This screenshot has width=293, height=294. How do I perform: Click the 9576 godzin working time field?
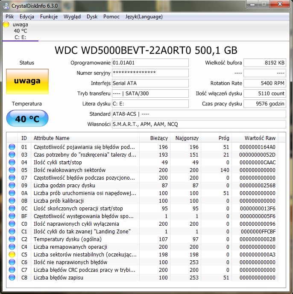click(265, 104)
